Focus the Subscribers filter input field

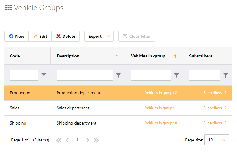(x=205, y=75)
